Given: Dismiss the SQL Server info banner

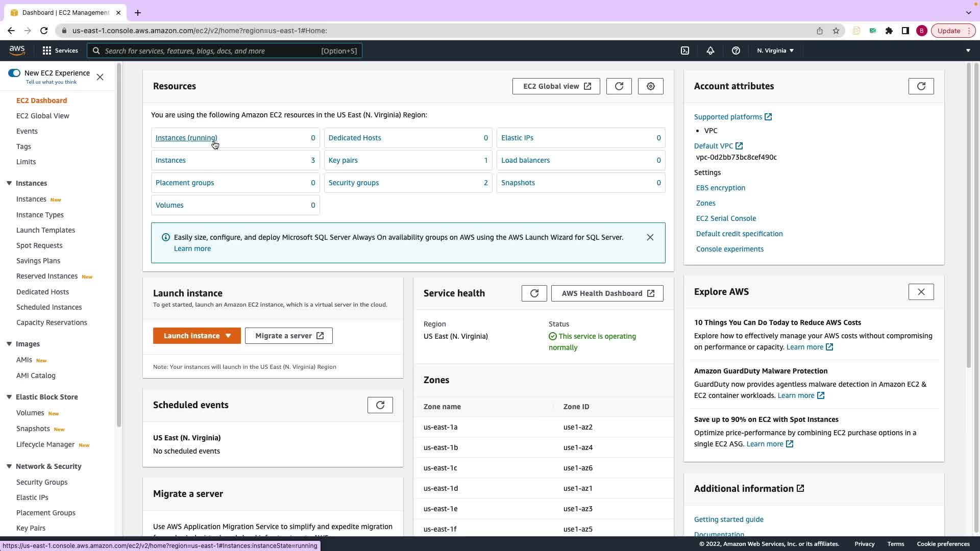Looking at the screenshot, I should (650, 237).
